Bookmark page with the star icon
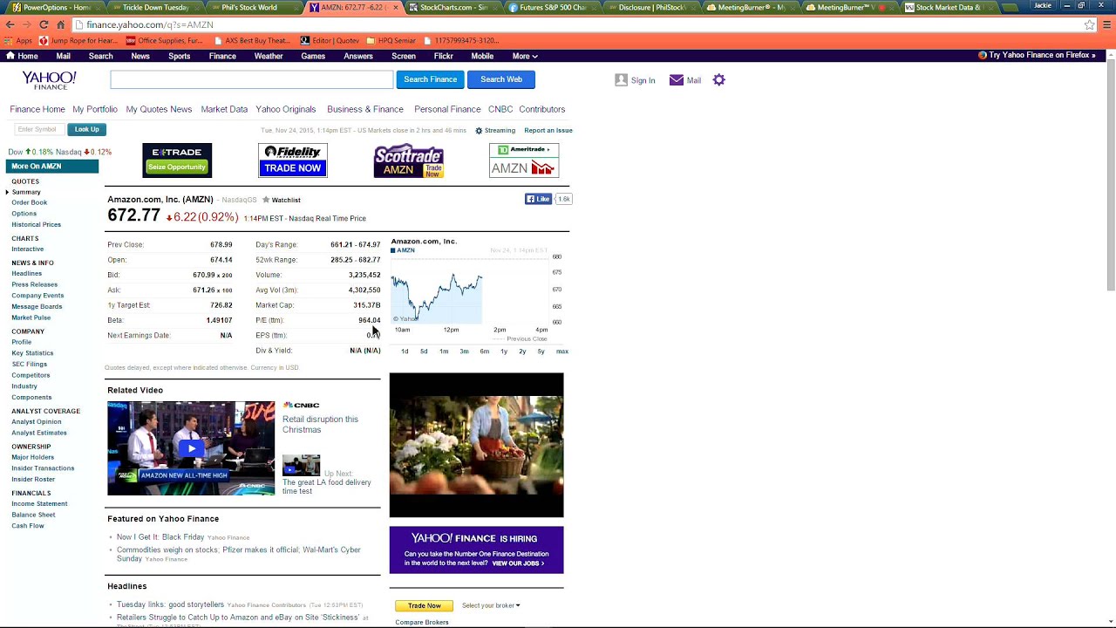1116x628 pixels. (1089, 24)
